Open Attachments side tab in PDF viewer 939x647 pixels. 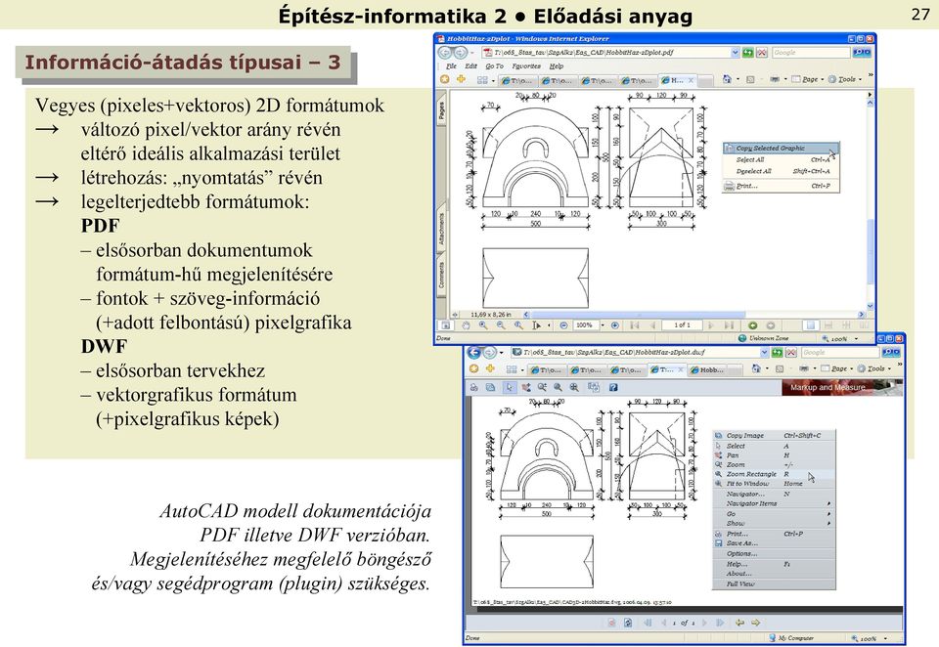(x=441, y=230)
